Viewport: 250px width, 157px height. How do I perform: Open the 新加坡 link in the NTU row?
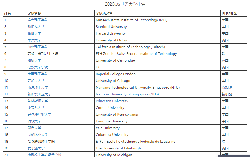pos(227,88)
